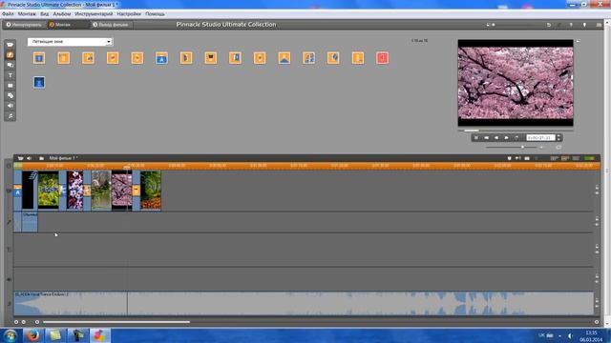Click the Pinnacle Studio taskbar icon
The width and height of the screenshot is (611, 343).
[x=99, y=335]
